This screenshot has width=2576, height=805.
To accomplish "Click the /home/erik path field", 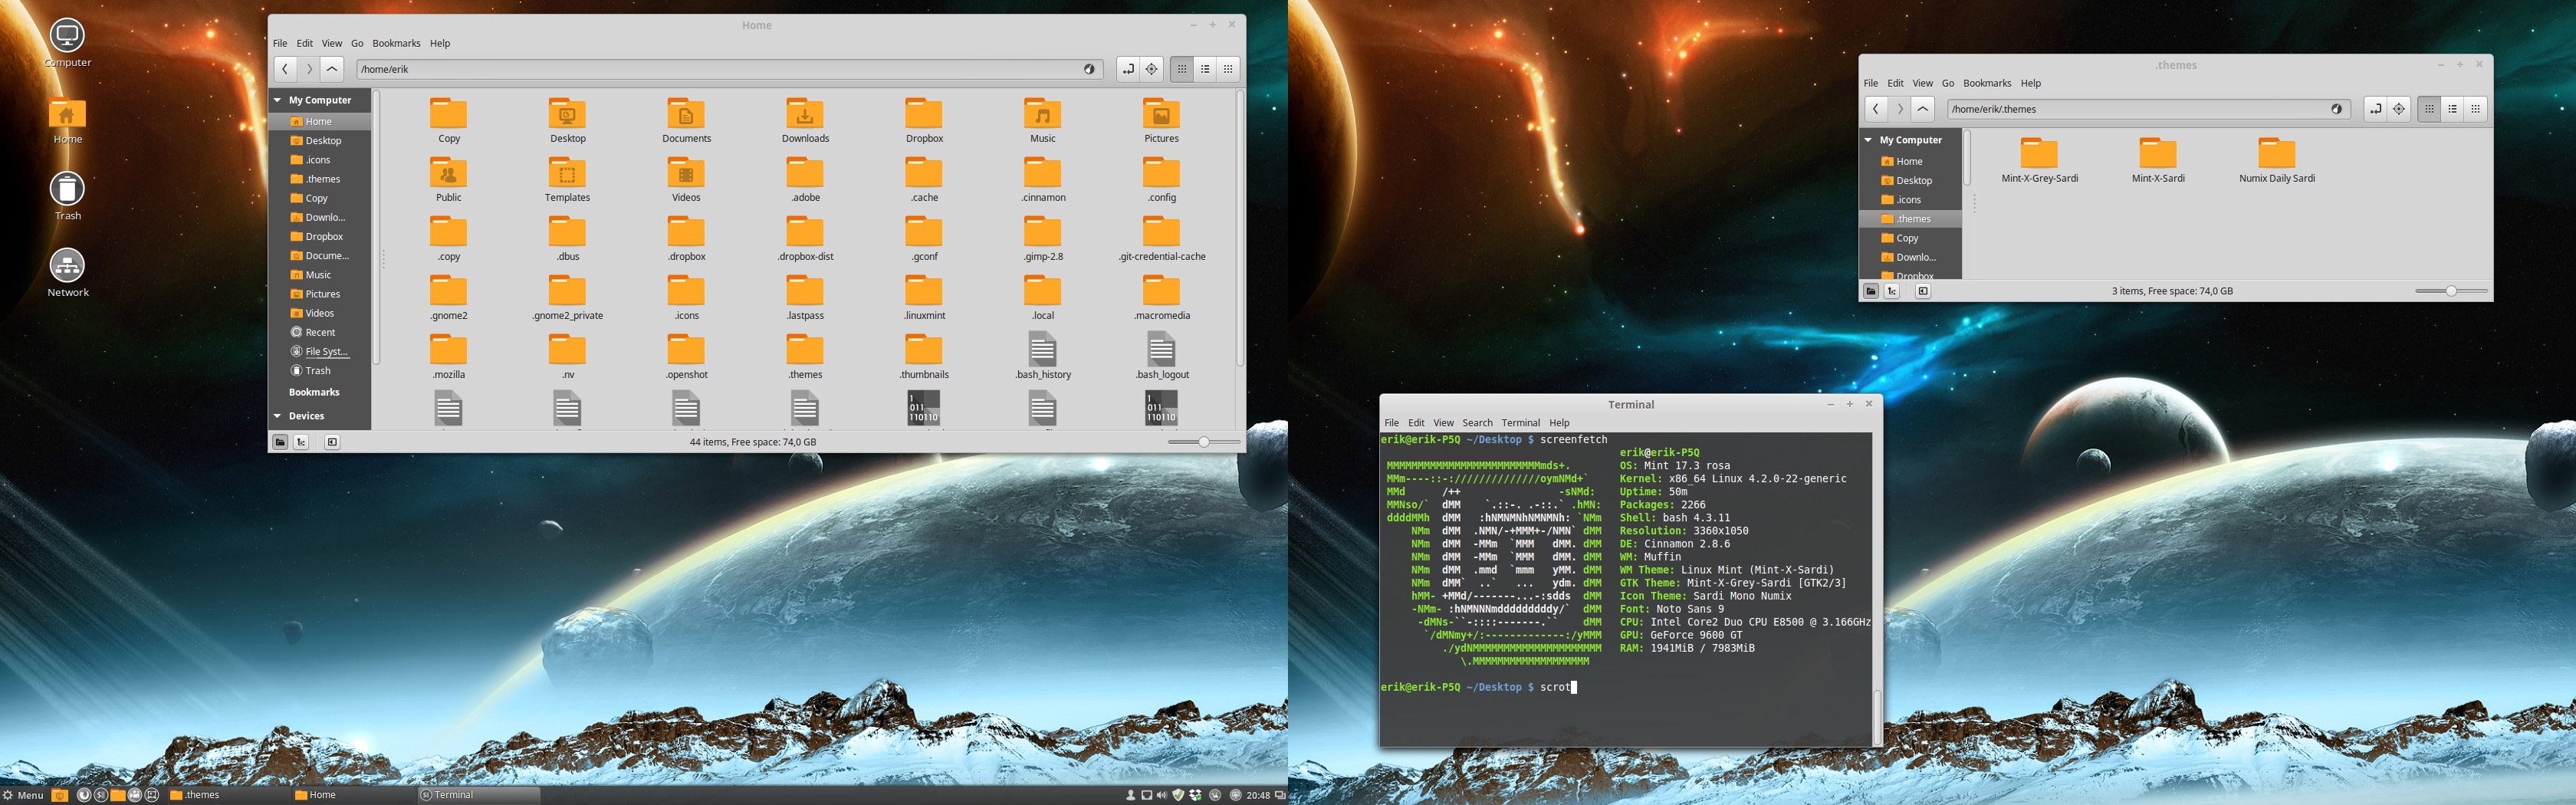I will 729,69.
